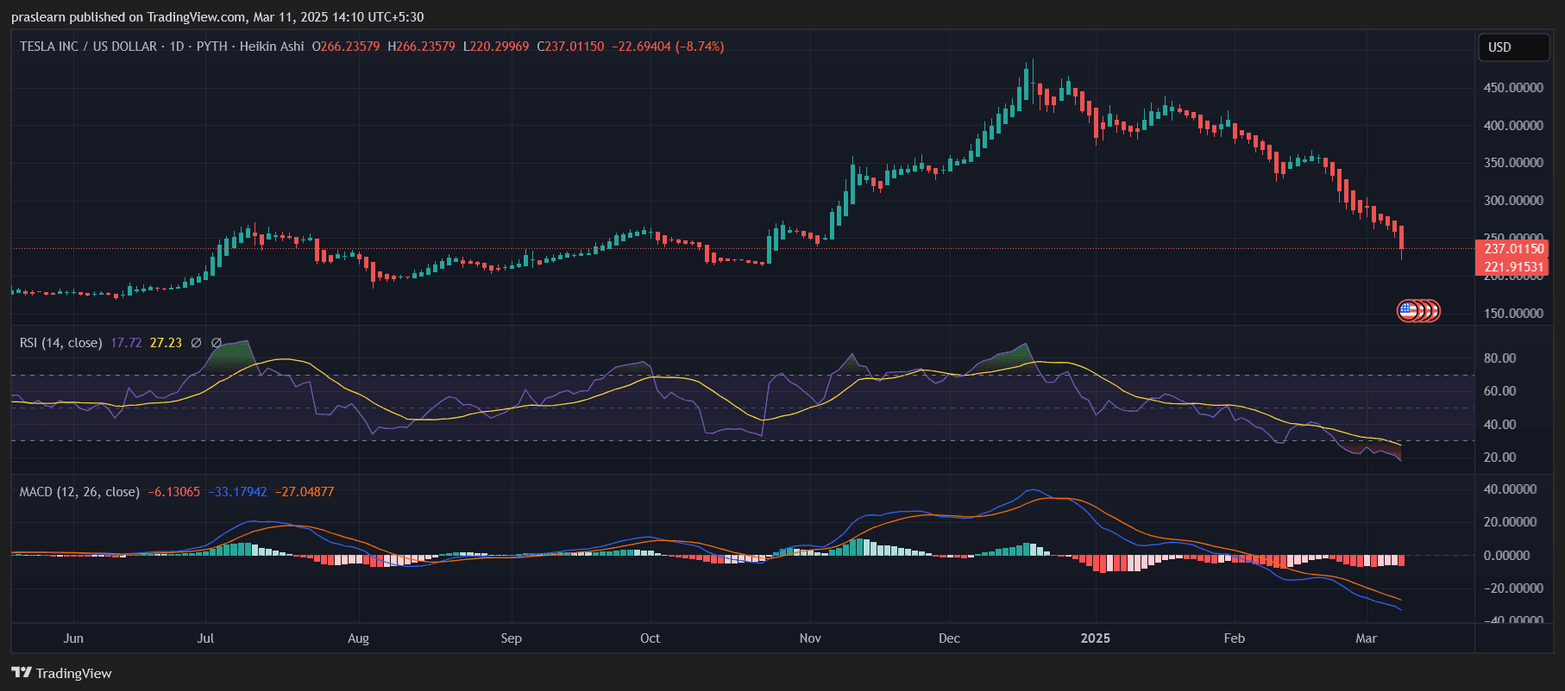Viewport: 1565px width, 691px height.
Task: Click the 1D interval in chart title
Action: [x=177, y=47]
